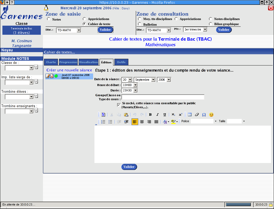Click the Créer une nouvelle séance link
Screen dimensions: 274x209
pyautogui.click(x=69, y=70)
